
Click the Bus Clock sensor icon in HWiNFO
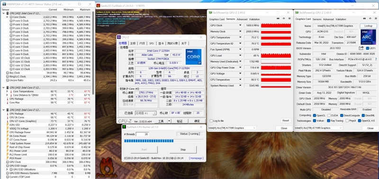point(7,73)
